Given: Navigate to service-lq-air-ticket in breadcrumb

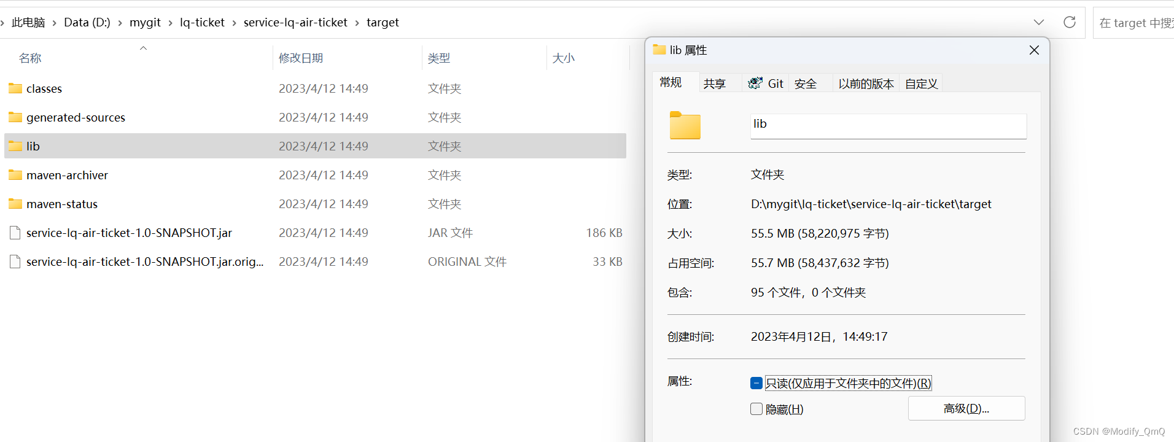Looking at the screenshot, I should click(x=295, y=23).
